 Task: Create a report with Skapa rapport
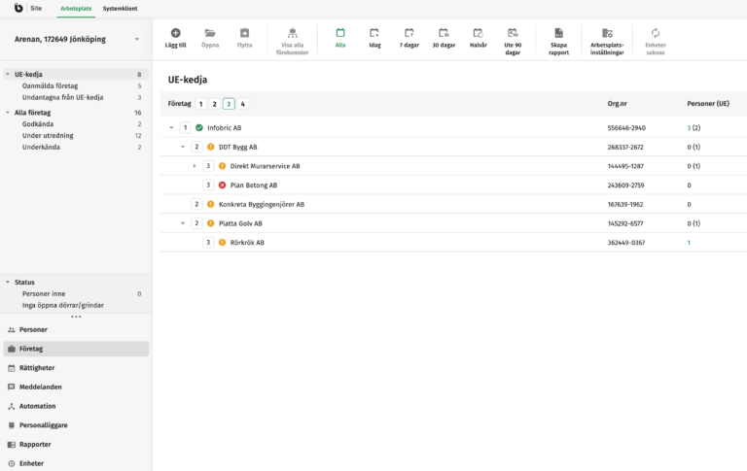[558, 33]
